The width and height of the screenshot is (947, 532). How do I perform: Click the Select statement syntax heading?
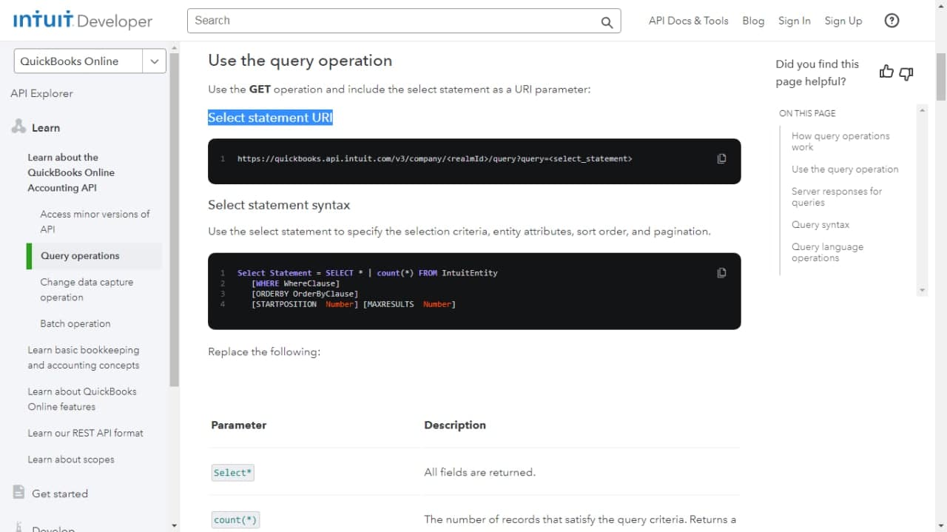(x=279, y=205)
